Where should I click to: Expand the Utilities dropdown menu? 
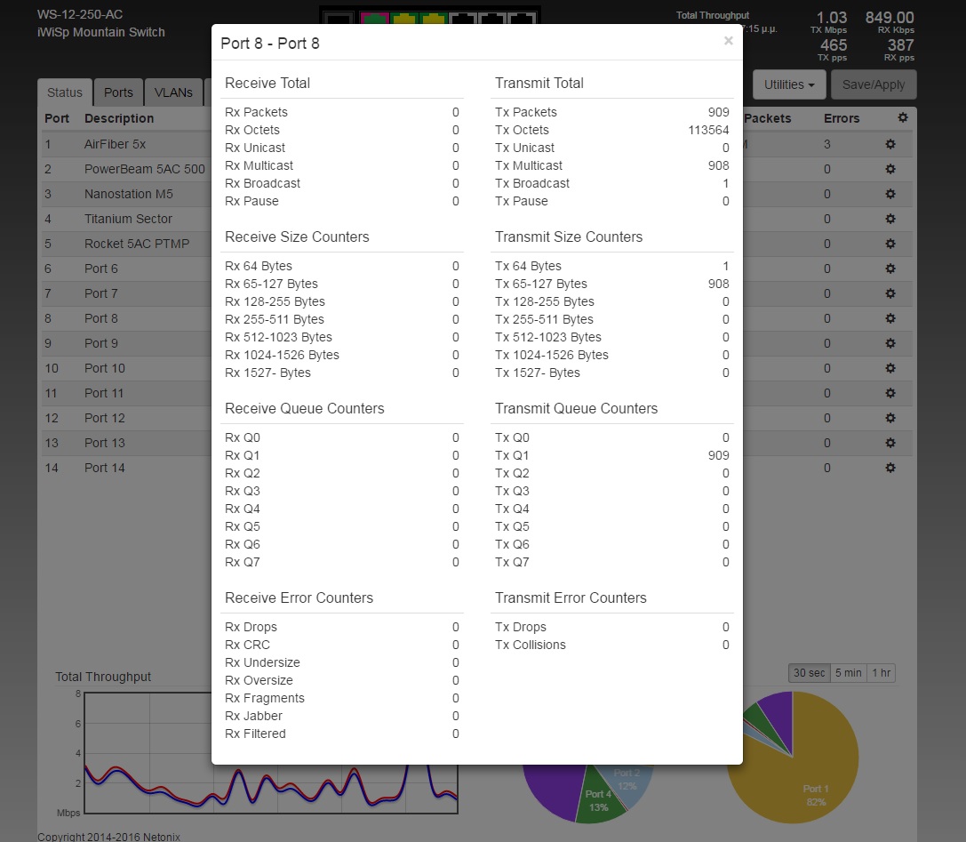(x=789, y=85)
